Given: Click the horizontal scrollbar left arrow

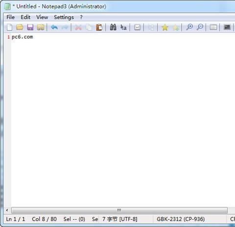Looking at the screenshot, I should click(7, 210).
